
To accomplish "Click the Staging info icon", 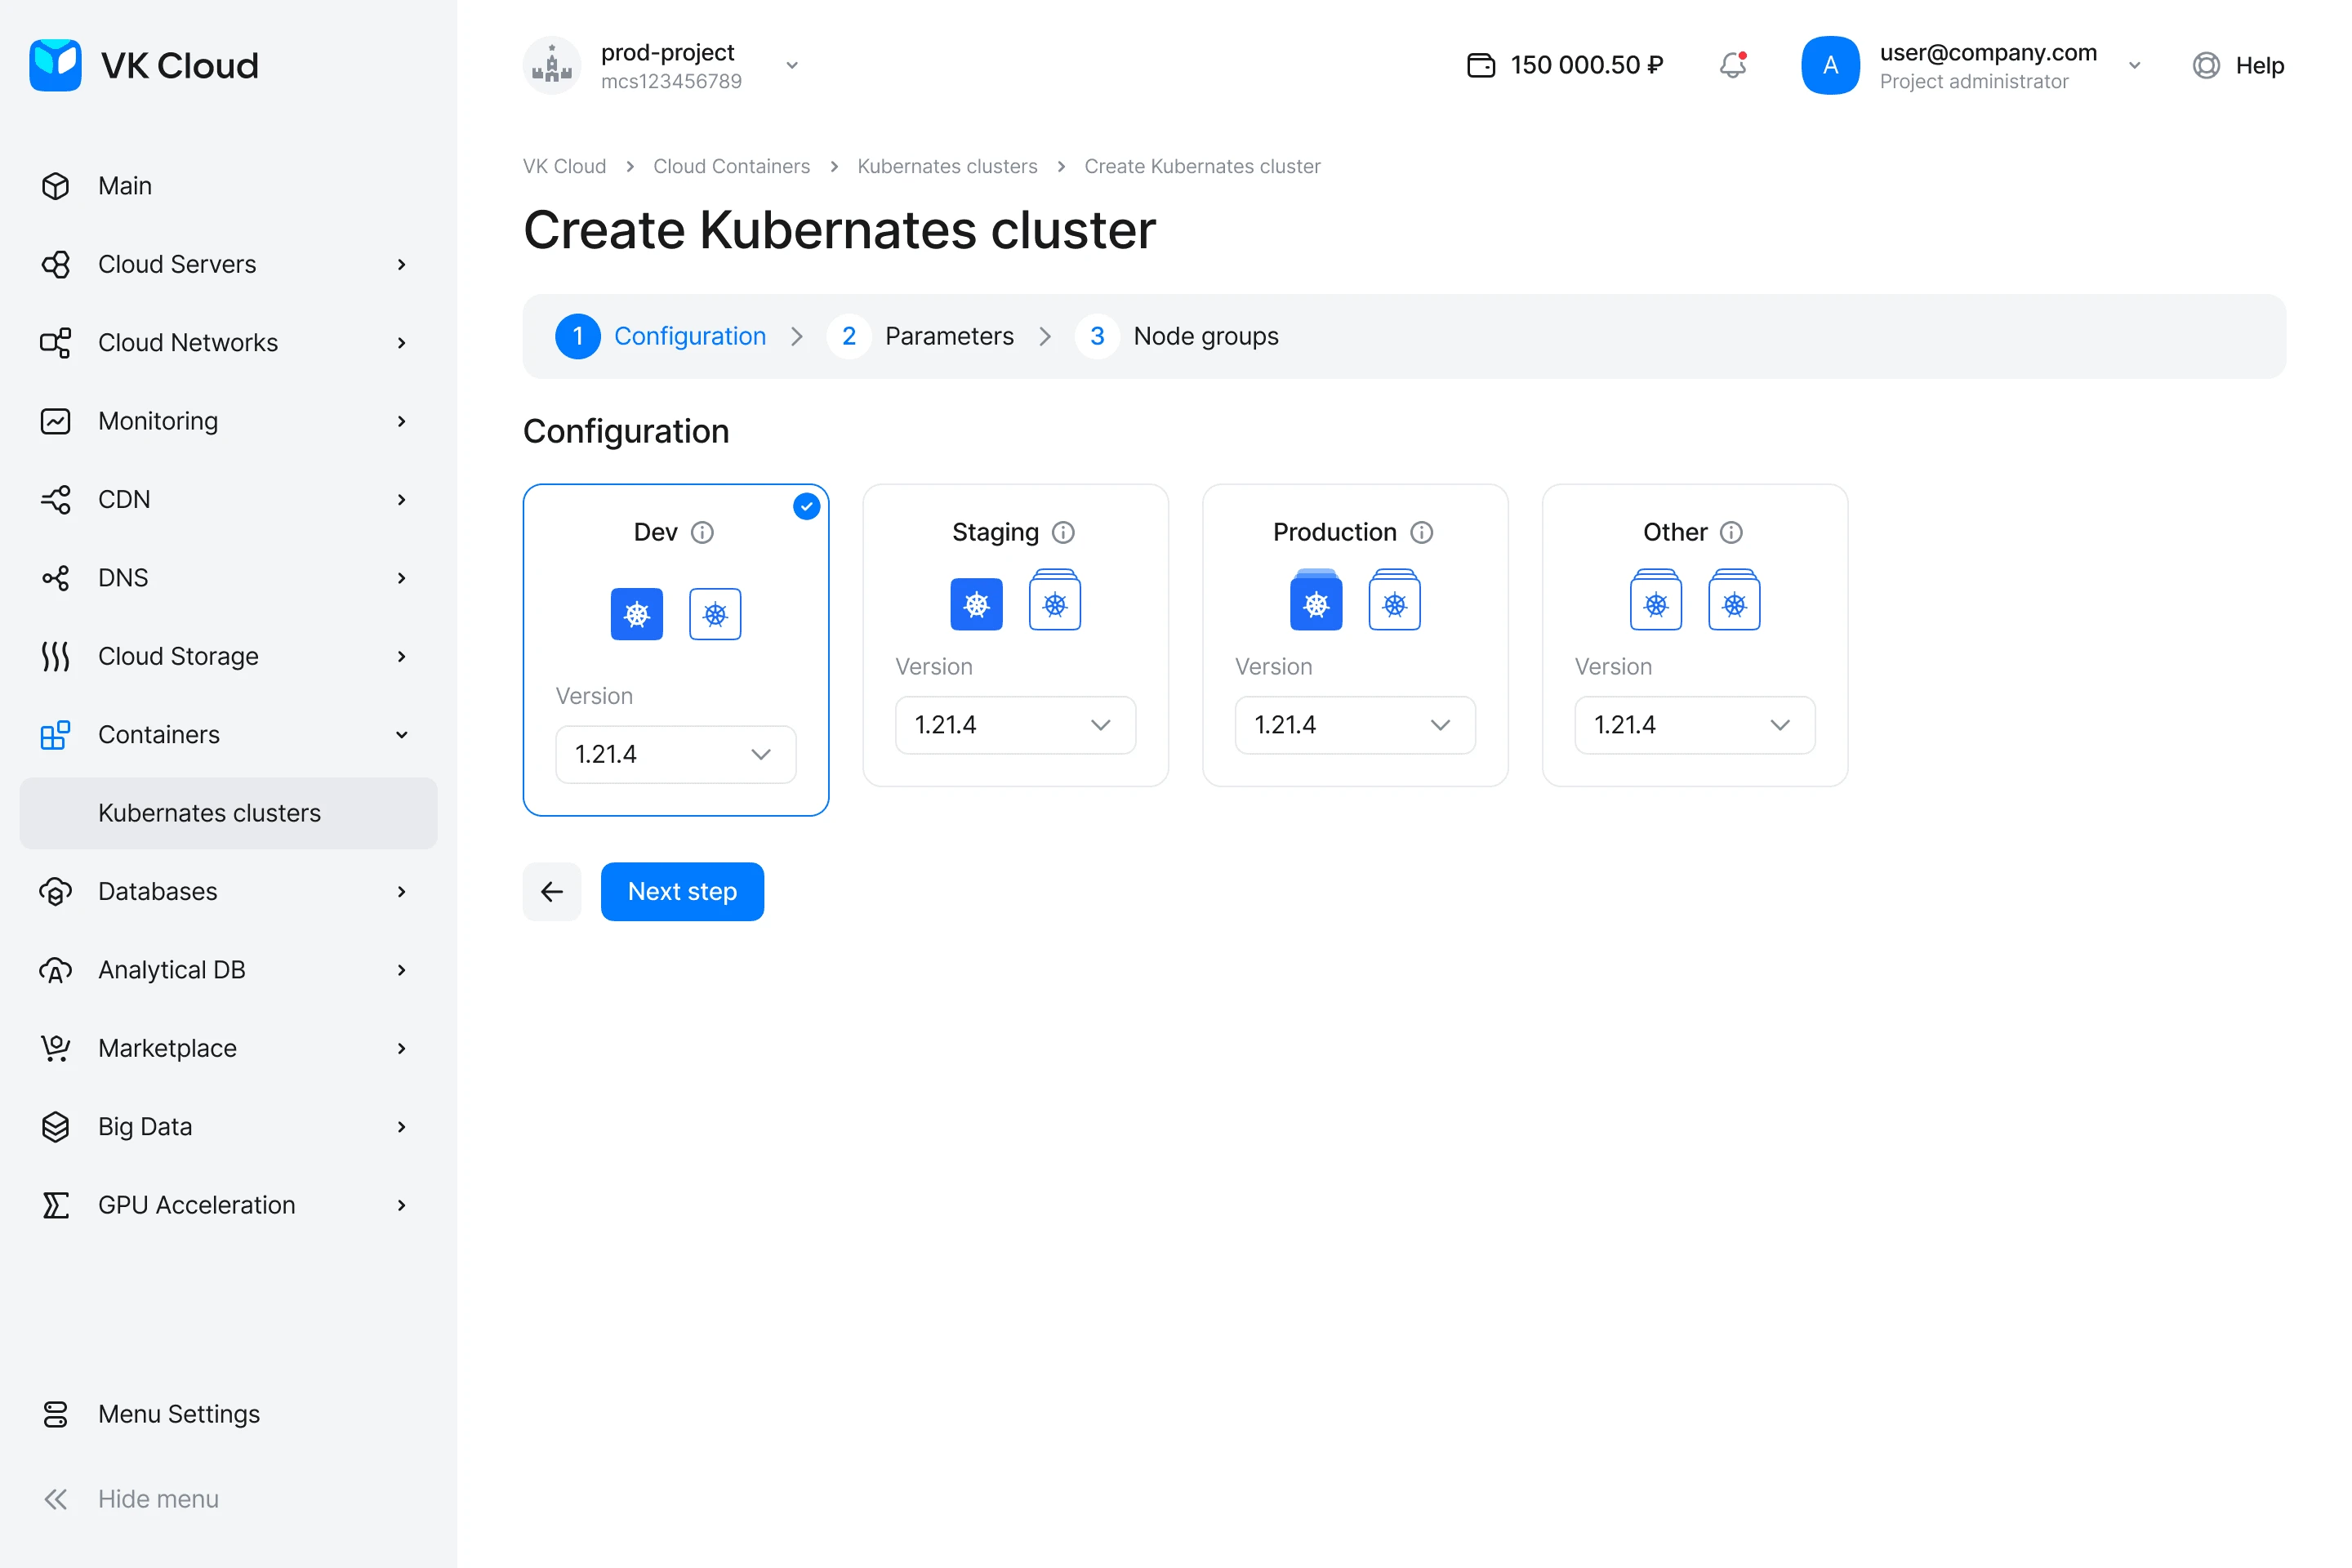I will (x=1064, y=532).
